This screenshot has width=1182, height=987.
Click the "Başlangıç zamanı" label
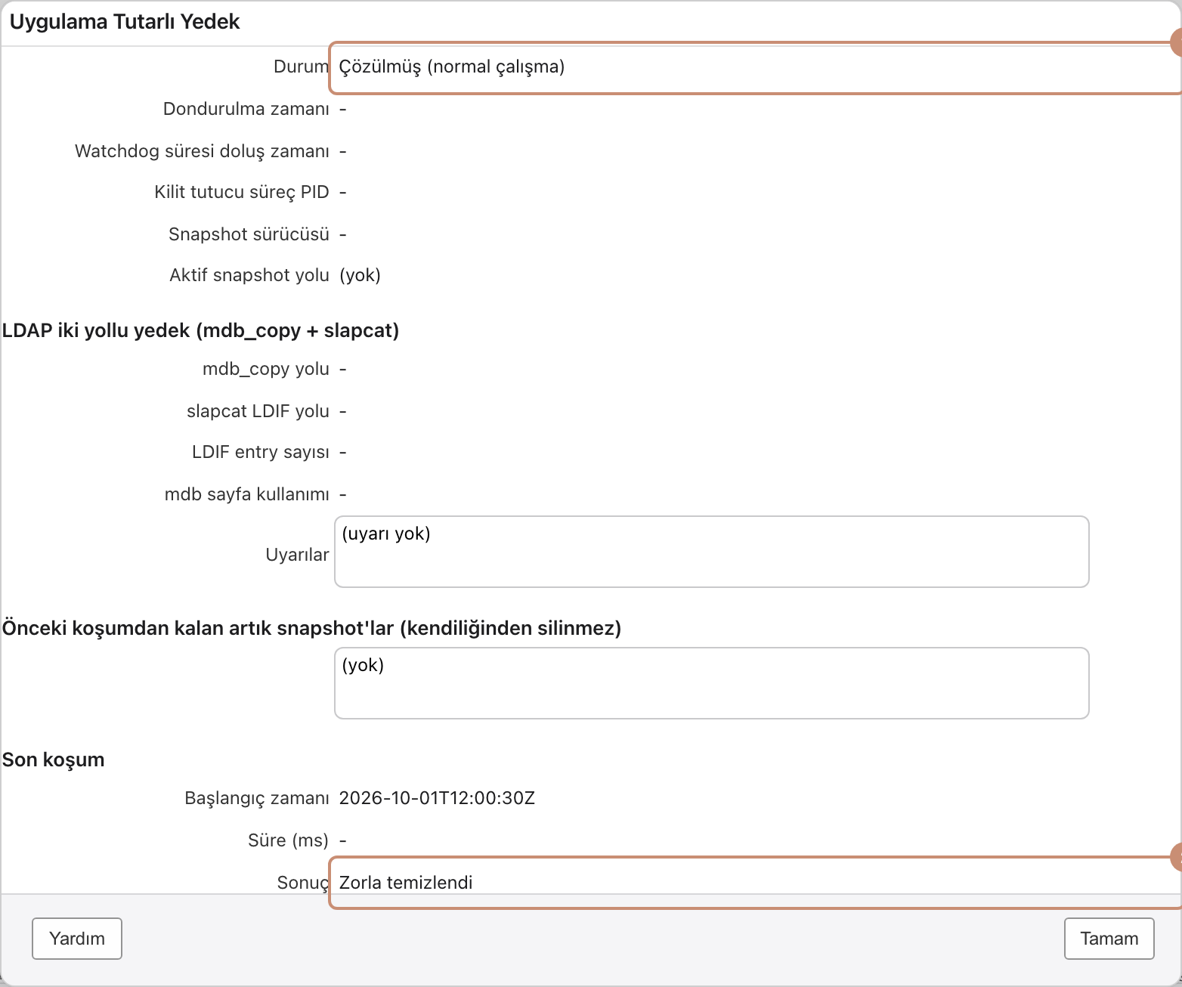(257, 798)
